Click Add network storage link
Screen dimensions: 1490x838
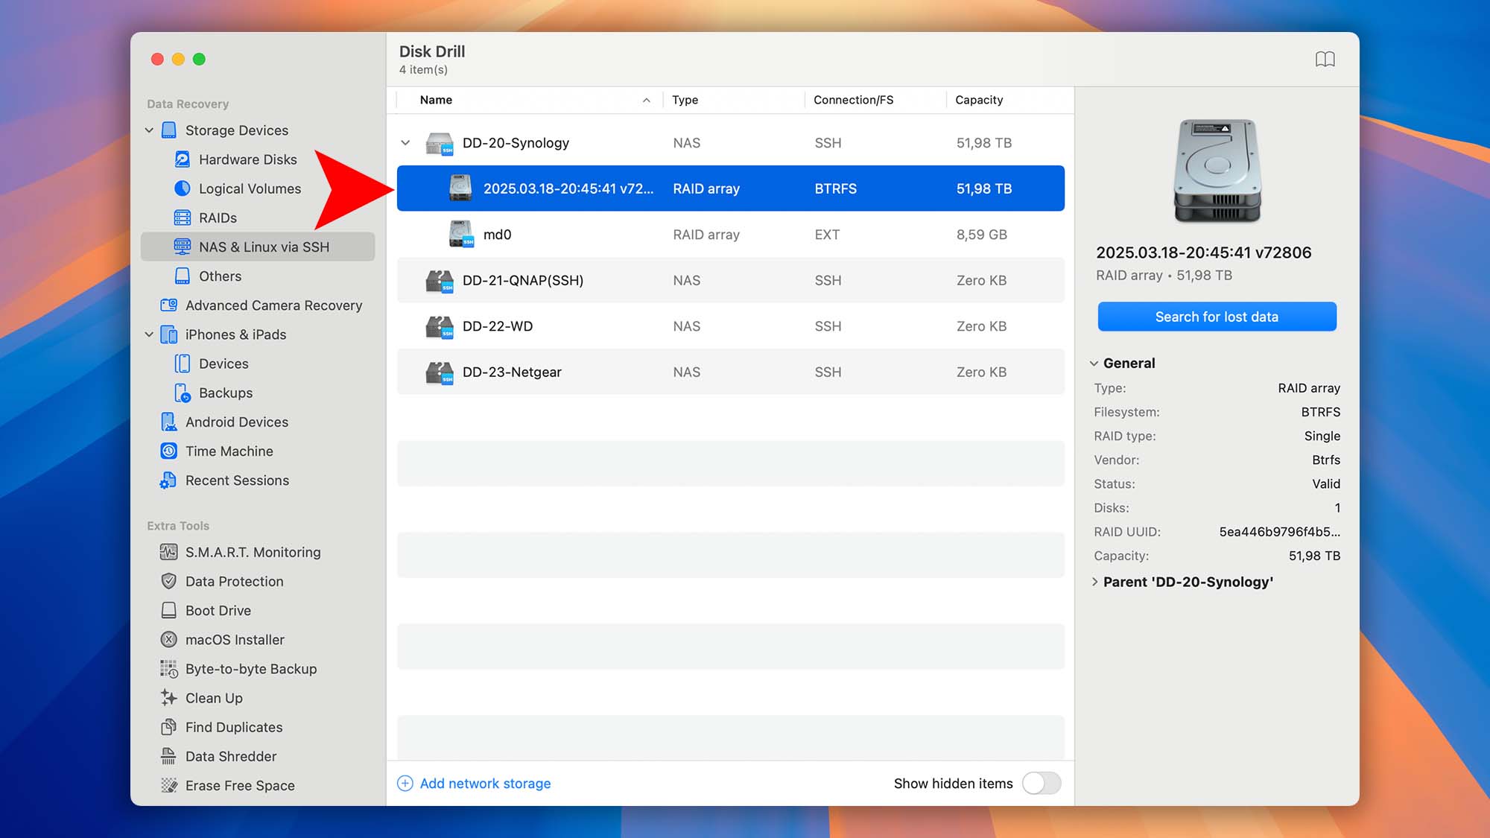pyautogui.click(x=485, y=783)
